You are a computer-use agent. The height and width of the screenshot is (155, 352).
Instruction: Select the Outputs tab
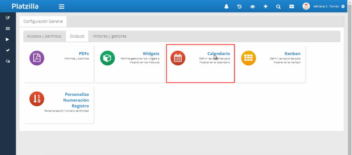[77, 36]
